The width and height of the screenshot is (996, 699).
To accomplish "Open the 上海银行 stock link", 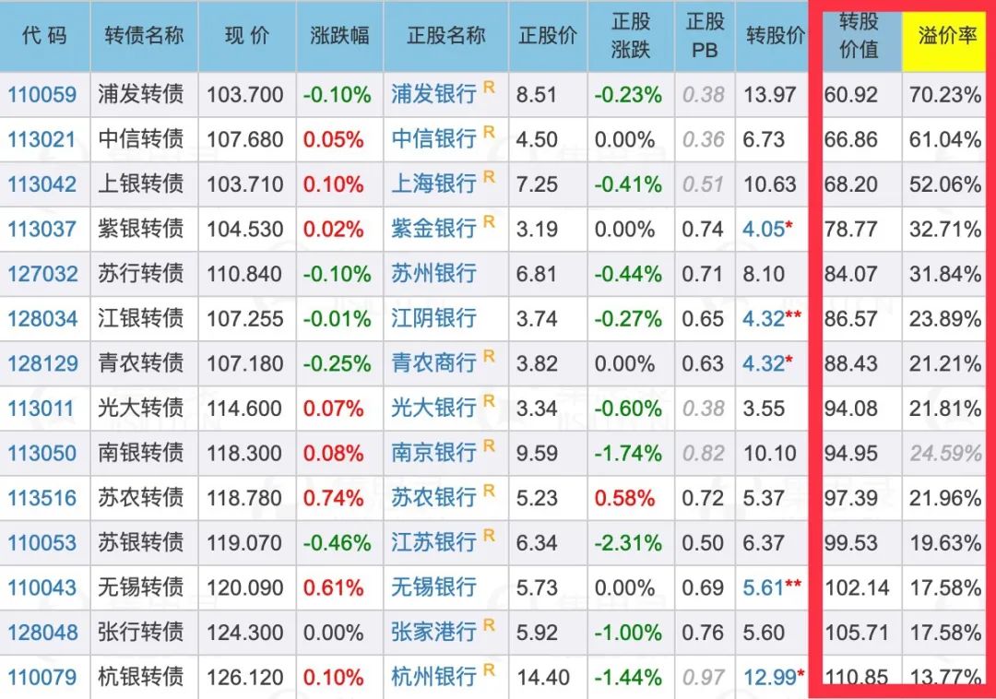I will pyautogui.click(x=433, y=184).
